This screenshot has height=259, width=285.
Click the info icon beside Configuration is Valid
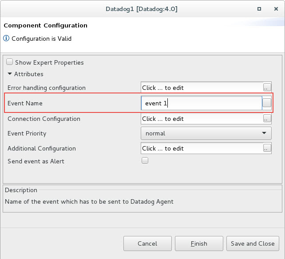[6, 38]
